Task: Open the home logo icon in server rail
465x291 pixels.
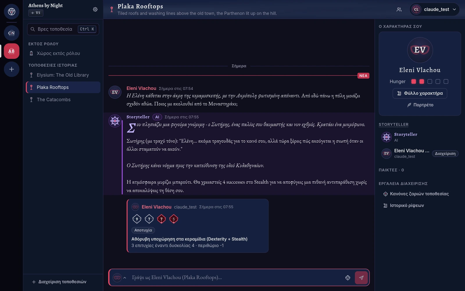Action: click(12, 12)
